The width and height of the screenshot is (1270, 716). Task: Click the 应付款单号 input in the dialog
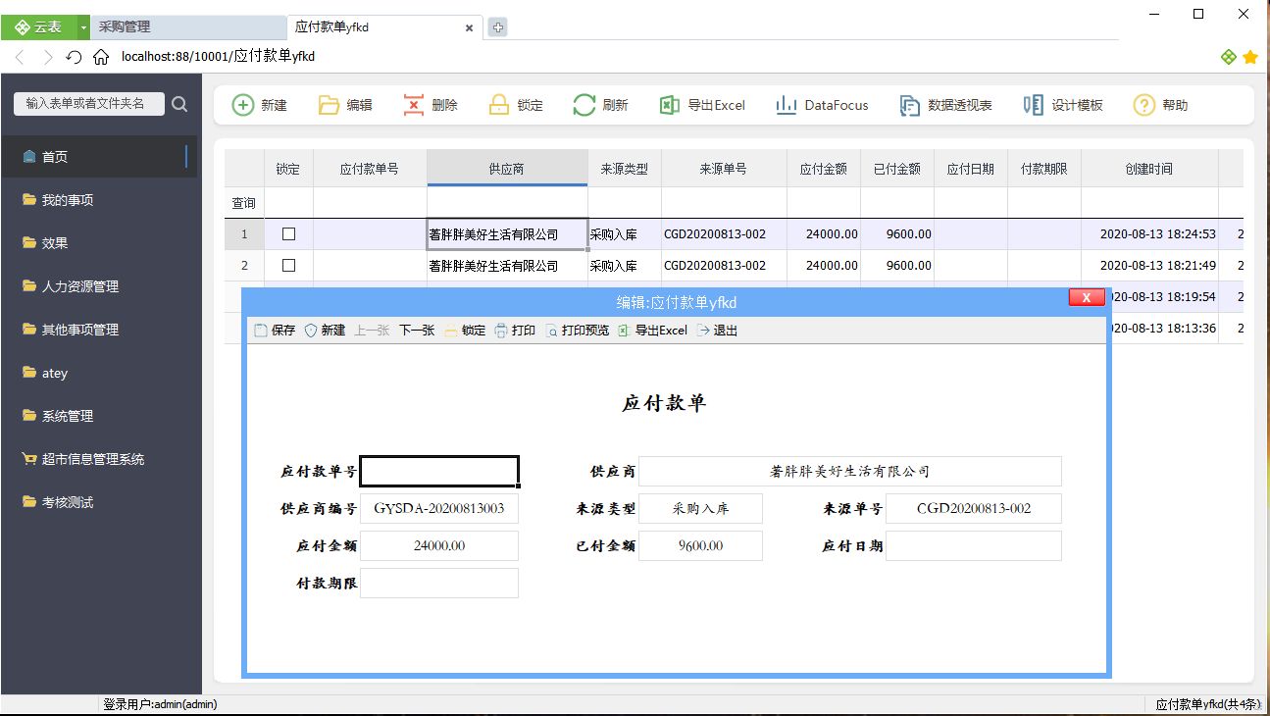439,471
